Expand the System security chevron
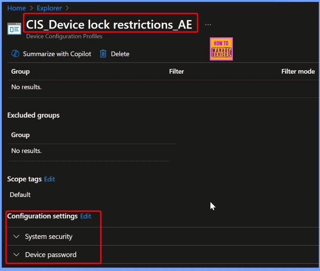320x271 pixels. (16, 236)
